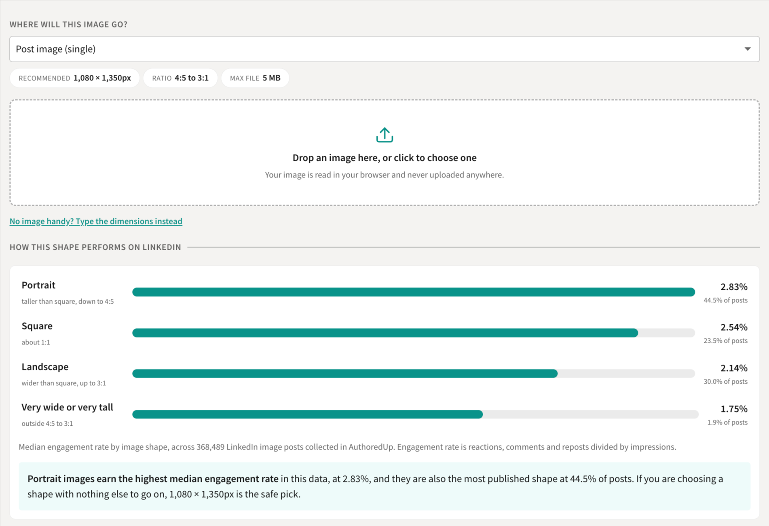Click 'taller than square, down to 4:5' subtitle
This screenshot has width=769, height=526.
68,301
